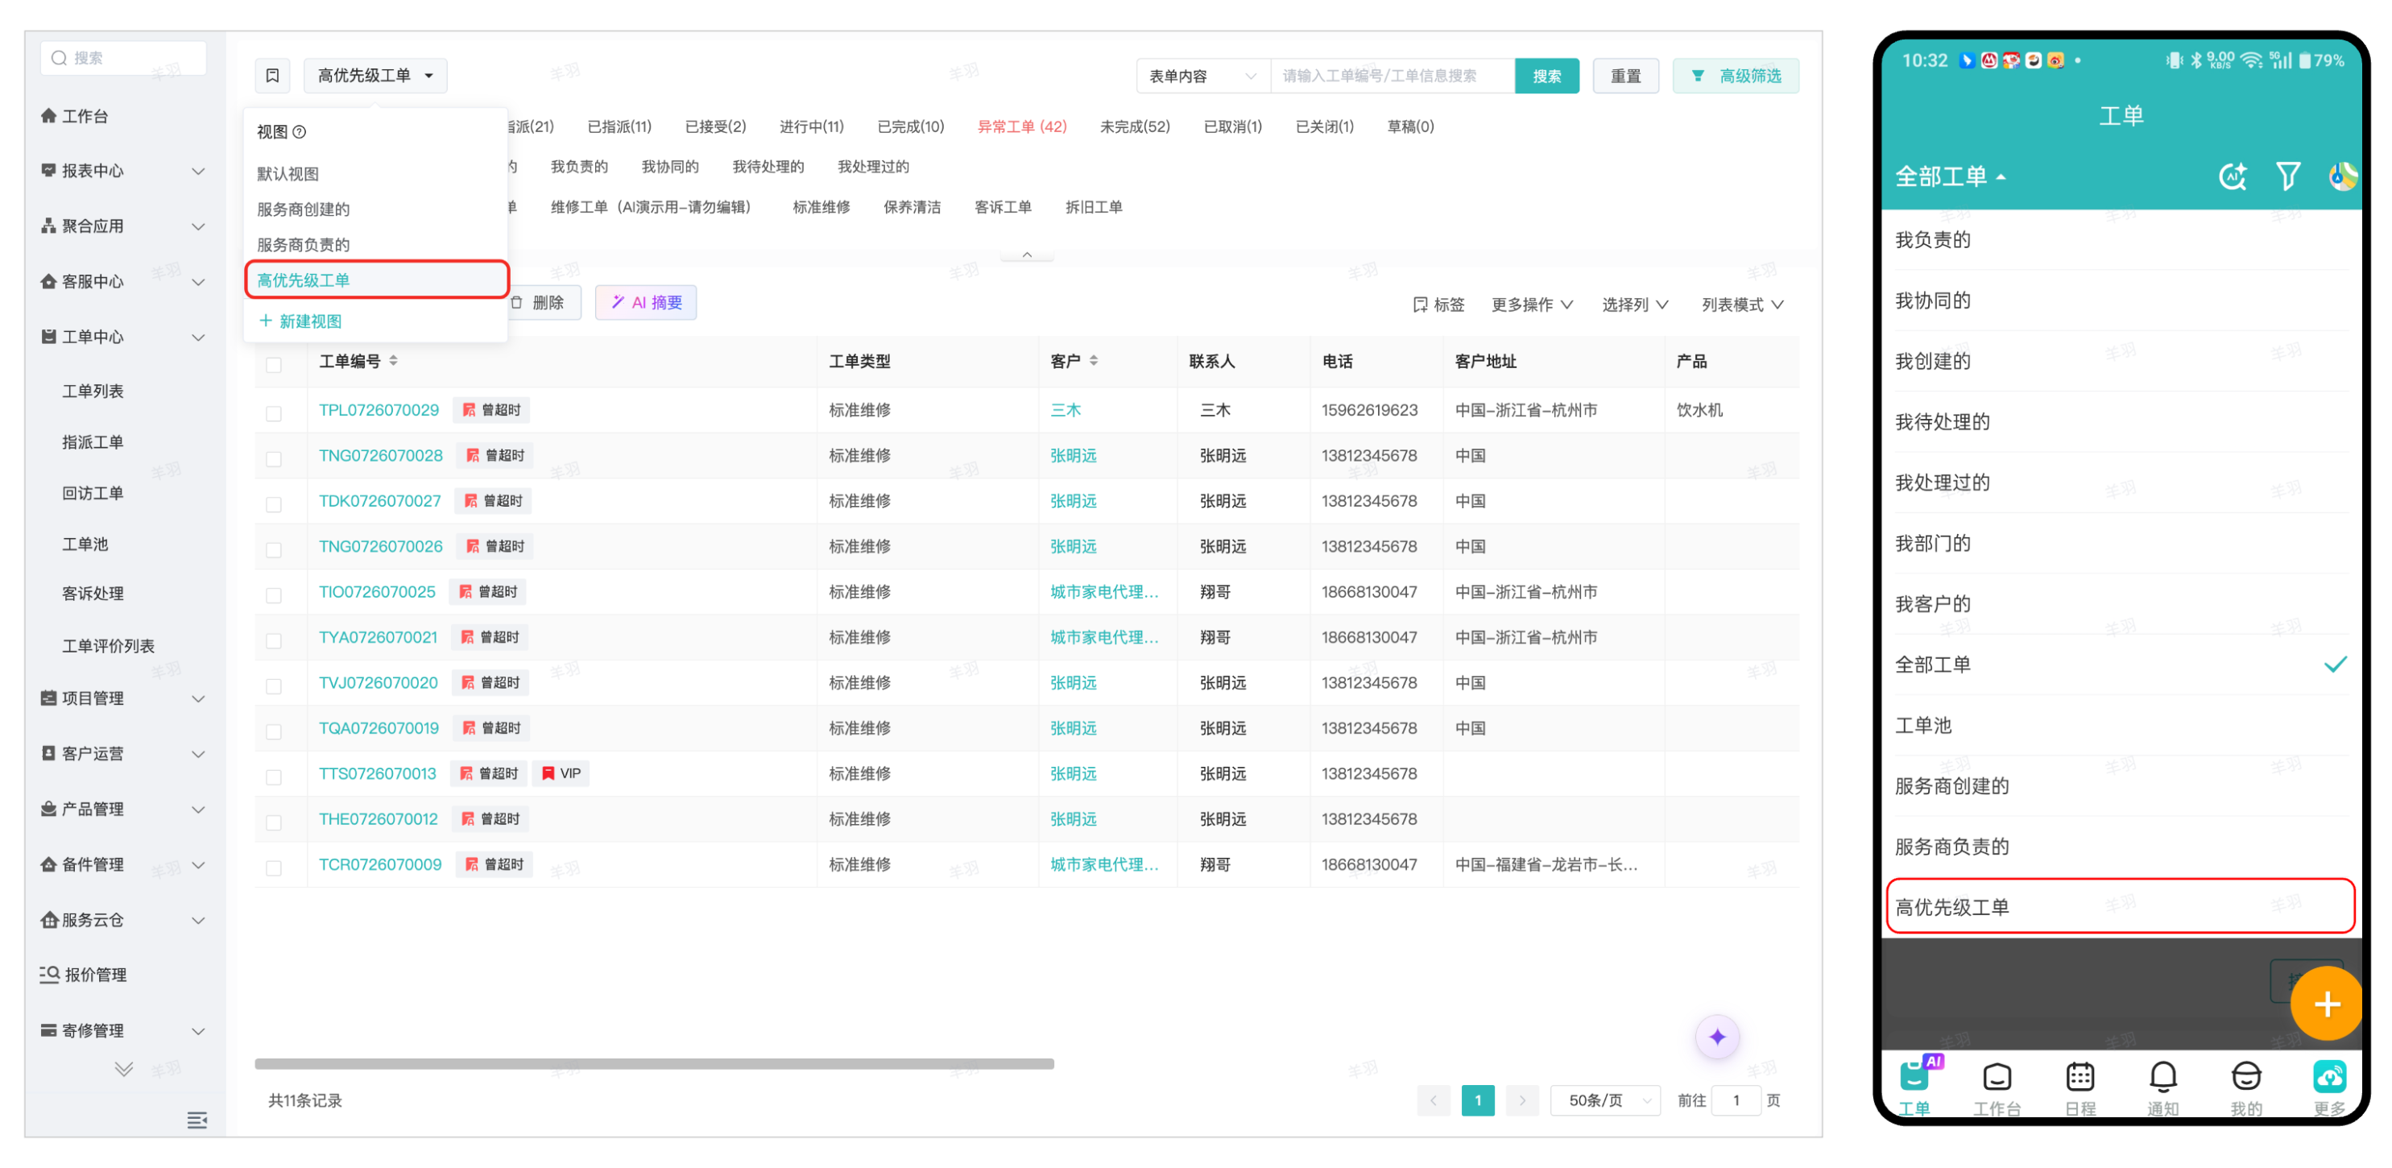This screenshot has height=1168, width=2392.
Task: Switch to the 已完成(10) tab
Action: point(911,126)
